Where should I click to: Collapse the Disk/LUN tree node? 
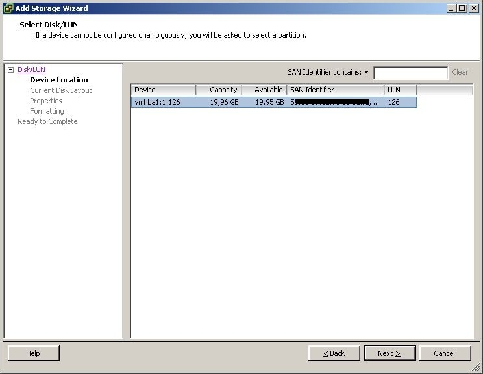(11, 69)
